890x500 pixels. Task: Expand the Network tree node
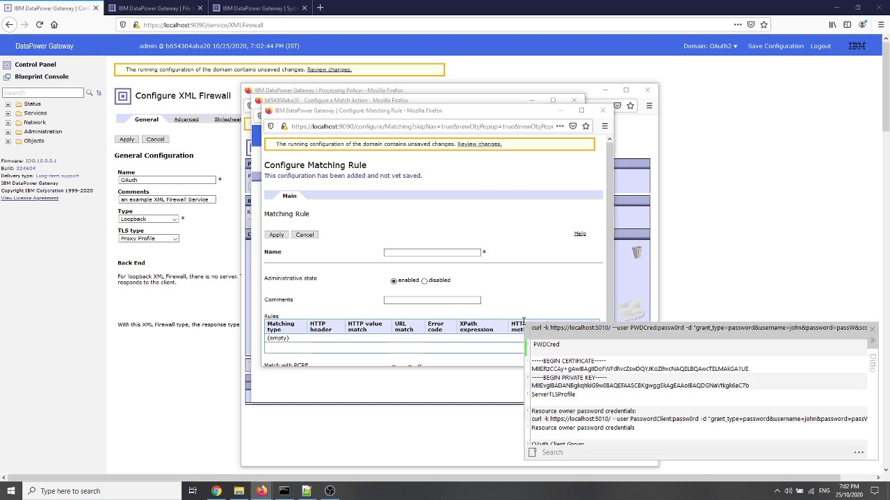[8, 122]
